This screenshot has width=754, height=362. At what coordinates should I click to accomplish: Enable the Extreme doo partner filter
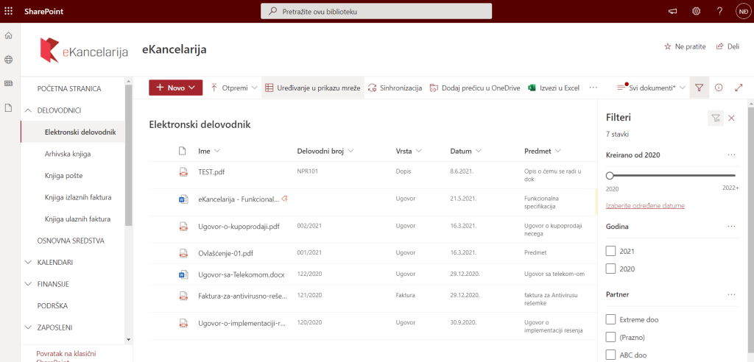(610, 319)
